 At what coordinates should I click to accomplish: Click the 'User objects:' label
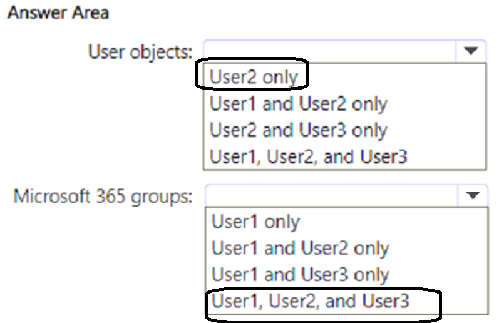[x=140, y=51]
